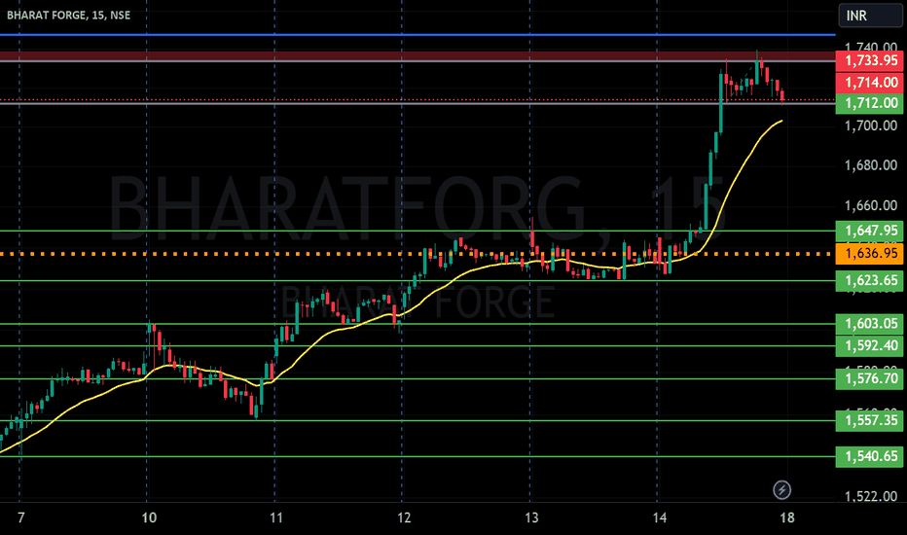Select the 1,647.95 green price label
Image resolution: width=907 pixels, height=535 pixels.
click(x=869, y=231)
